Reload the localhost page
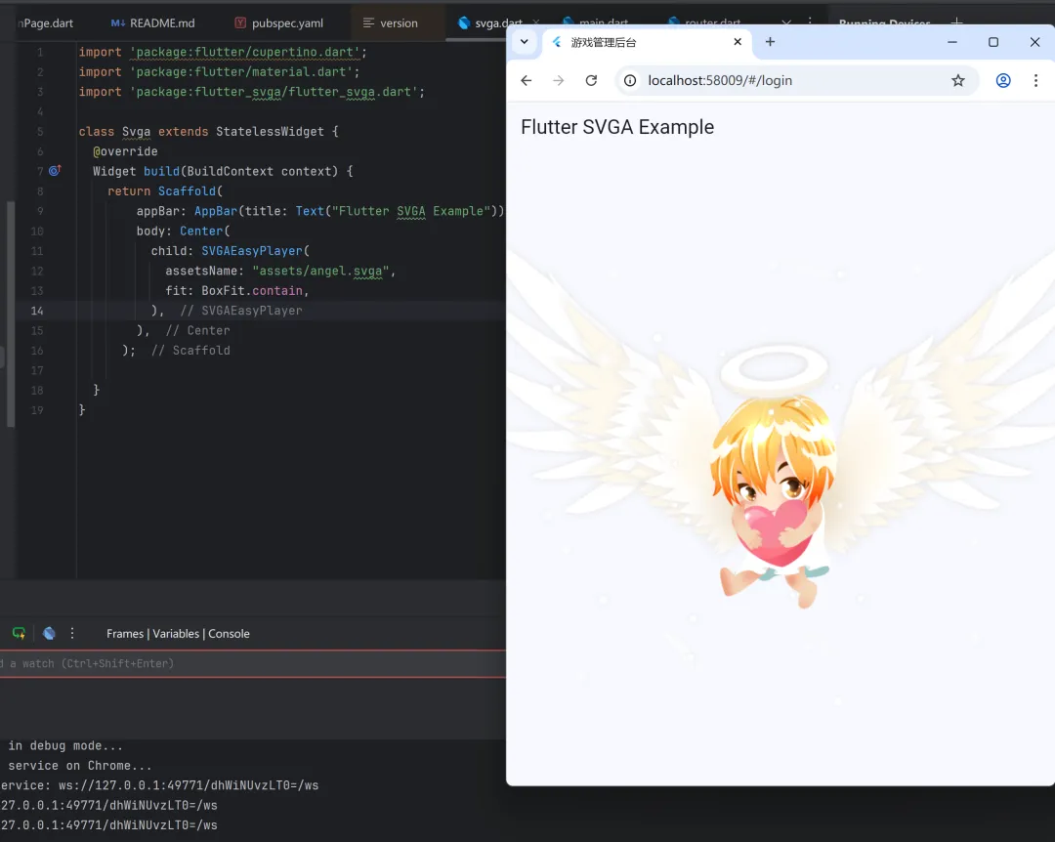The height and width of the screenshot is (842, 1055). click(591, 81)
